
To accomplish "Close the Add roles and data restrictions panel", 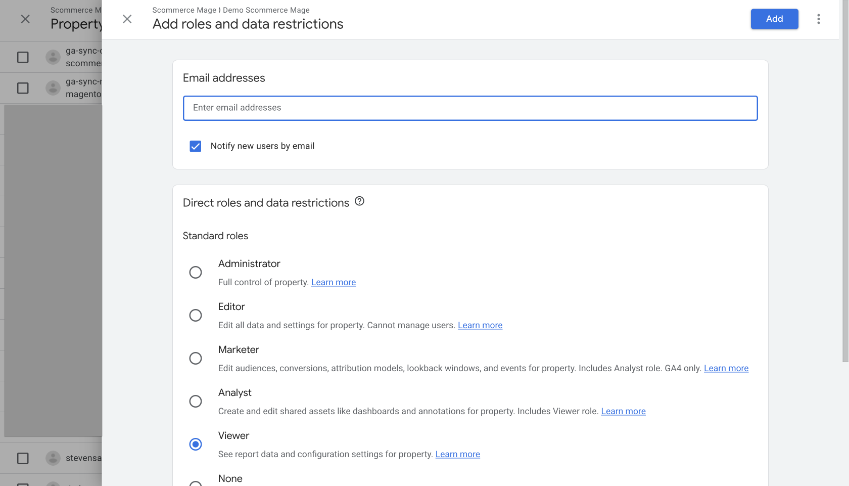I will pos(127,19).
